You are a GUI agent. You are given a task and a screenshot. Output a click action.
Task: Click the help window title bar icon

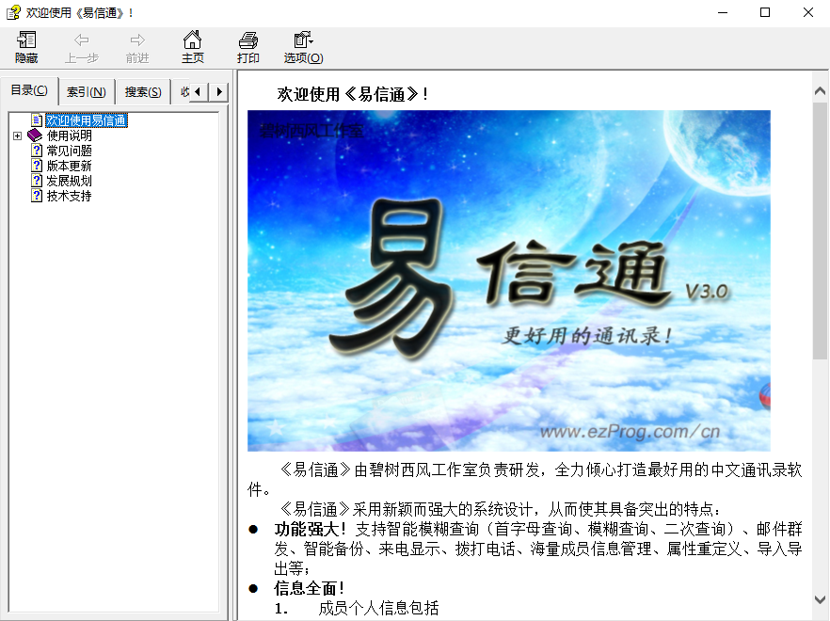(x=13, y=12)
